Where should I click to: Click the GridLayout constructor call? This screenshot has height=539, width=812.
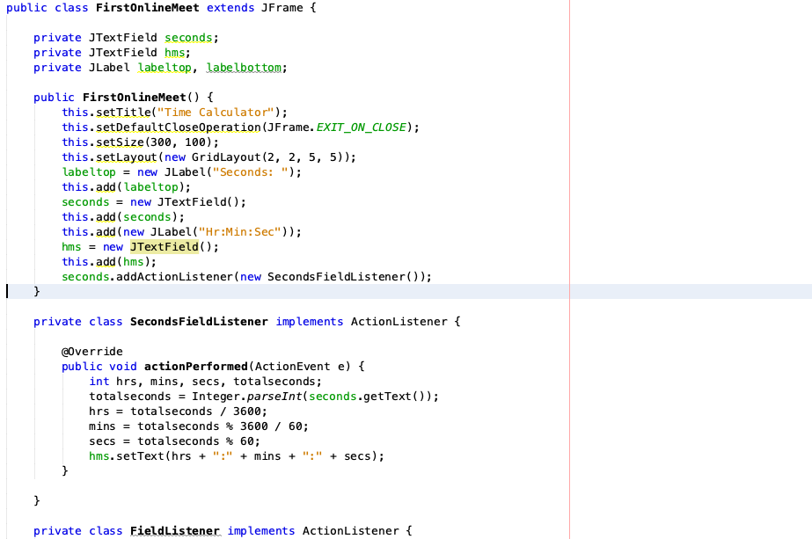click(x=229, y=157)
